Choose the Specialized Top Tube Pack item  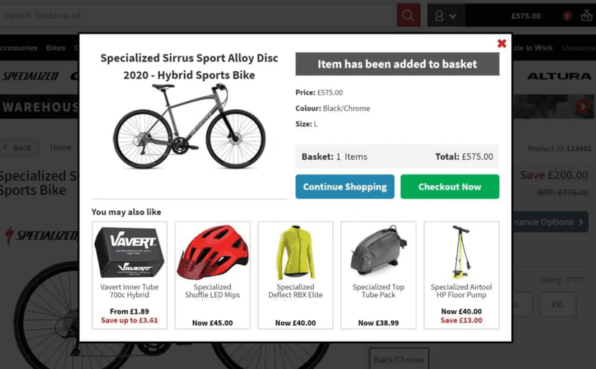click(378, 252)
